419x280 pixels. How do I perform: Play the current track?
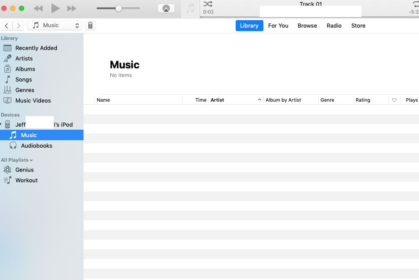pos(55,8)
